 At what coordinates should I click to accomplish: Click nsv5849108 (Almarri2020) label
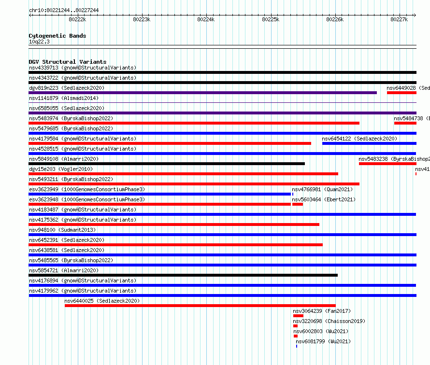[64, 159]
